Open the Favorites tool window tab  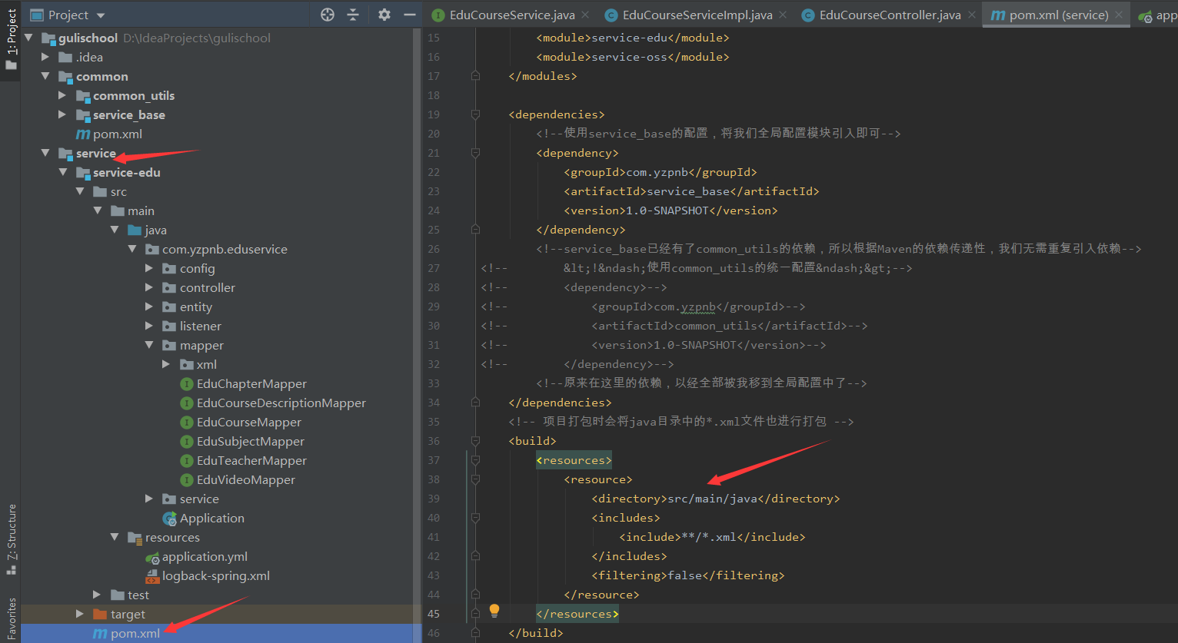11,619
